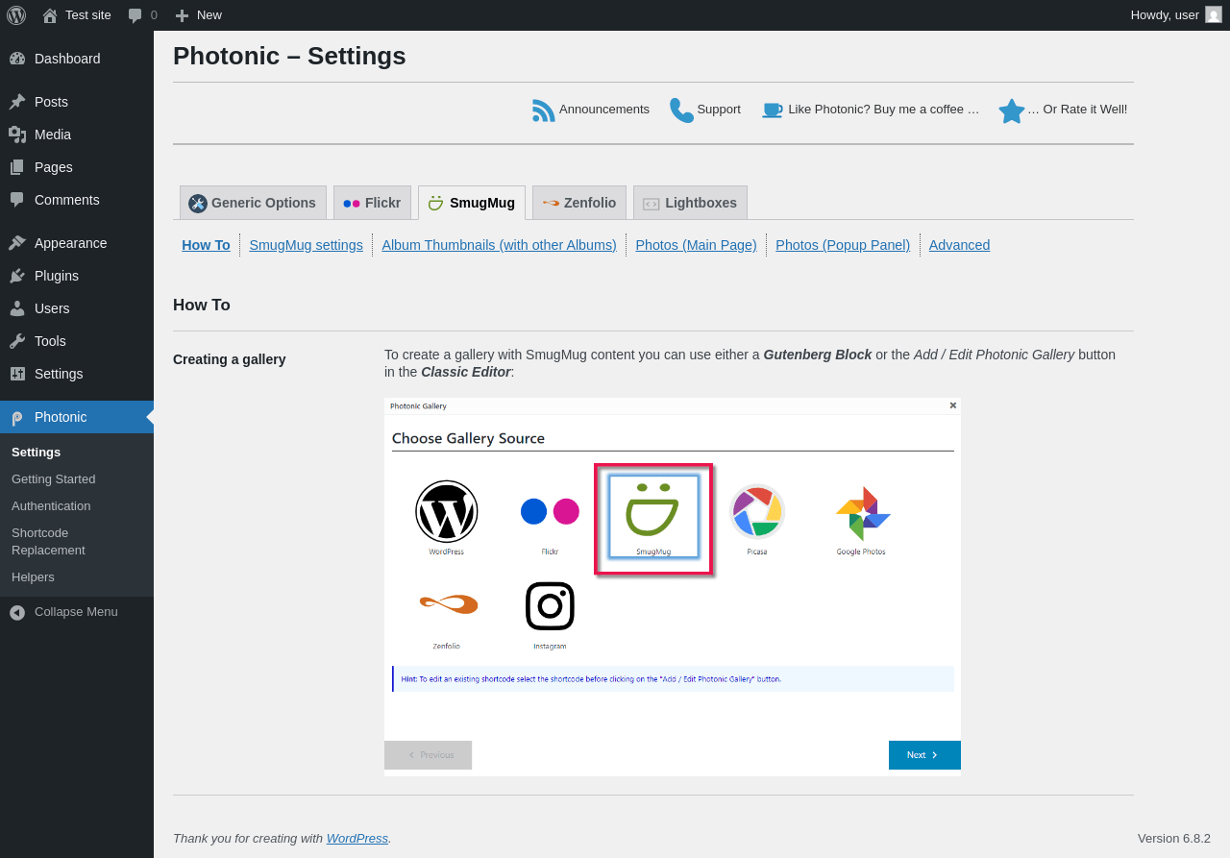Click the Collapse Menu arrow icon
1230x858 pixels.
[17, 612]
